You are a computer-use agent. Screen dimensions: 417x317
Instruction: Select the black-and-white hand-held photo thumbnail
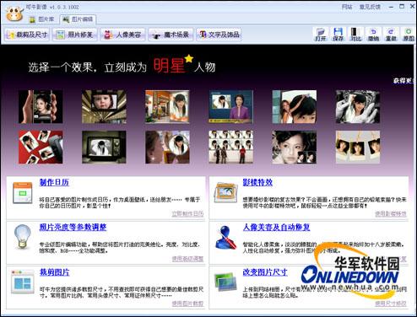pos(358,107)
